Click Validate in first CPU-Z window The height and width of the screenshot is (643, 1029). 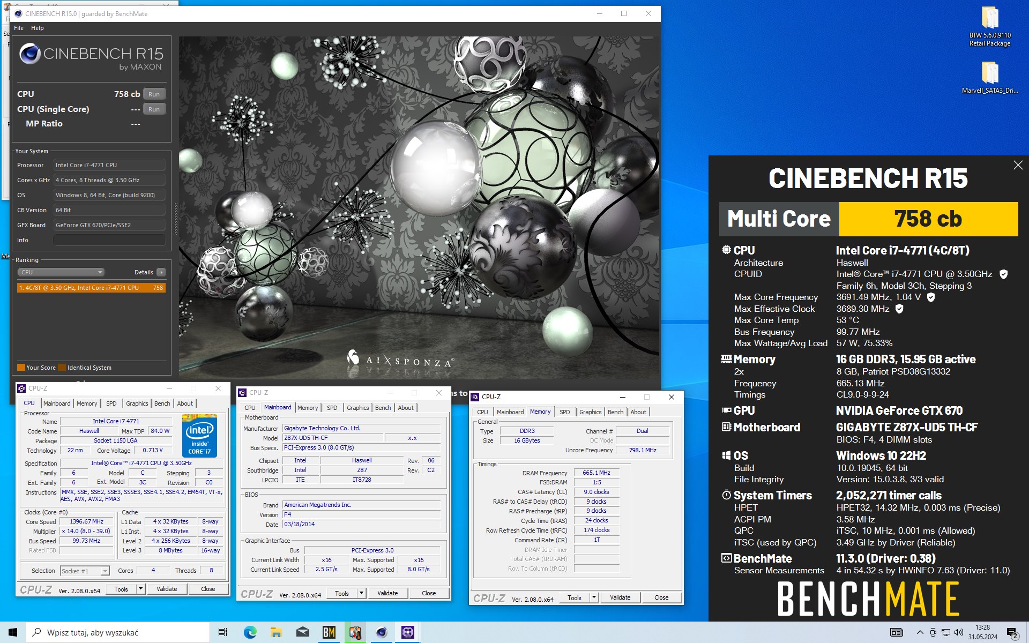point(167,589)
